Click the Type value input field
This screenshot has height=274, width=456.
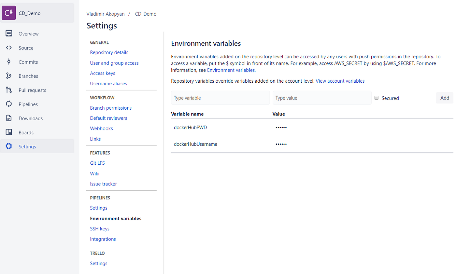pyautogui.click(x=322, y=98)
